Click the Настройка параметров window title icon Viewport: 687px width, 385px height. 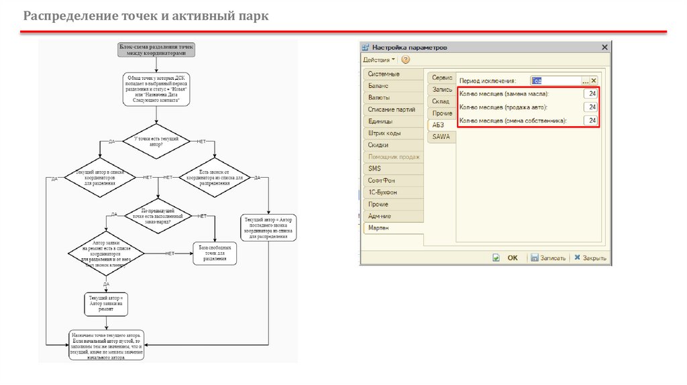pyautogui.click(x=366, y=47)
